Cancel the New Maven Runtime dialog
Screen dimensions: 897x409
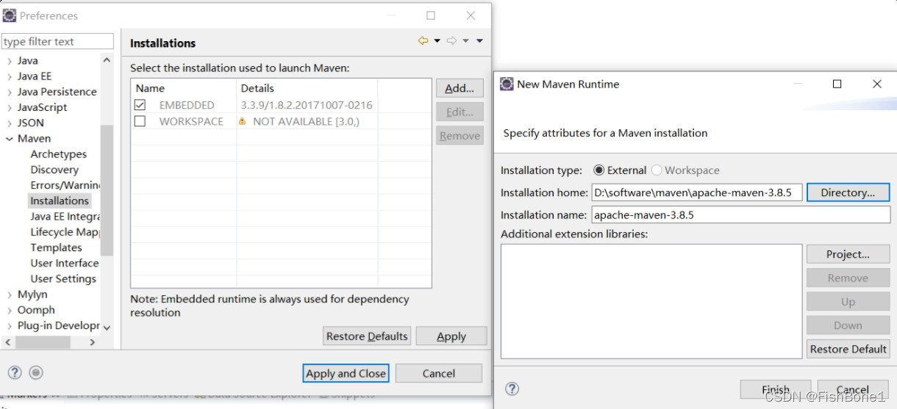[x=853, y=390]
